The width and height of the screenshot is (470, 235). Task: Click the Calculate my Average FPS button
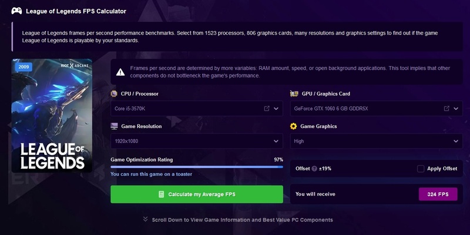[x=197, y=194]
